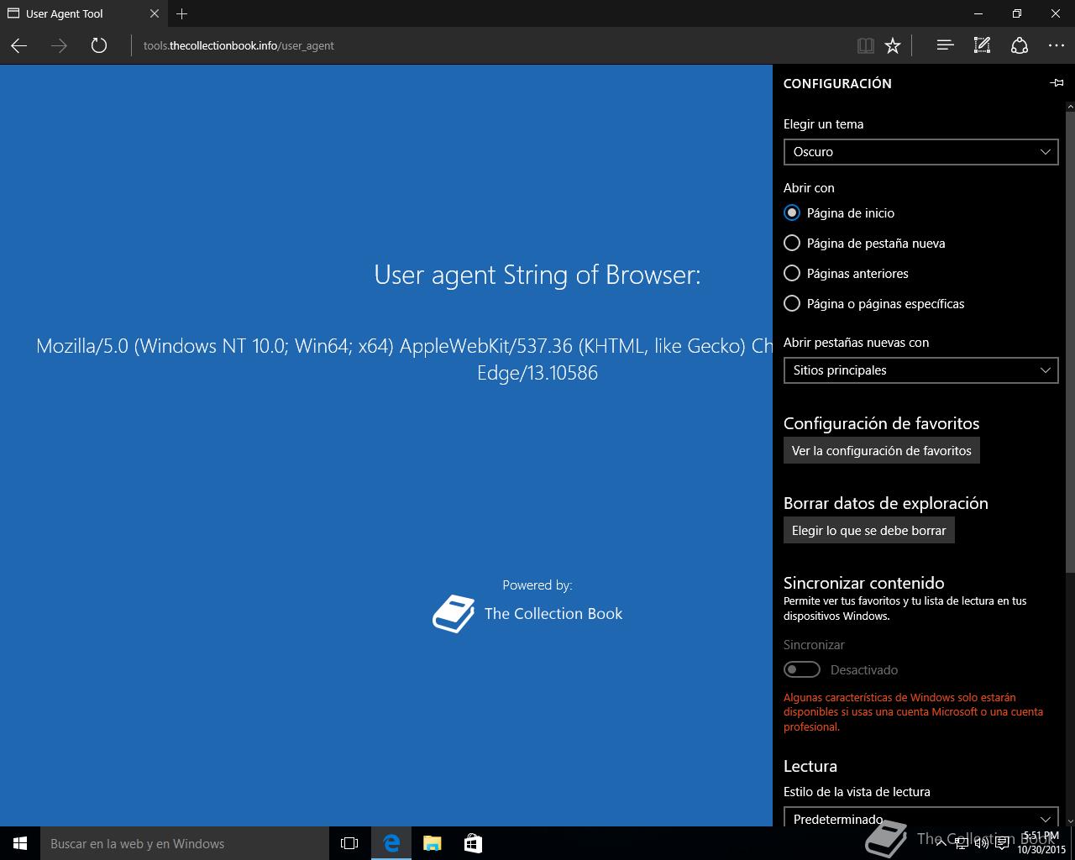Refresh the current page
The width and height of the screenshot is (1075, 860).
click(99, 45)
